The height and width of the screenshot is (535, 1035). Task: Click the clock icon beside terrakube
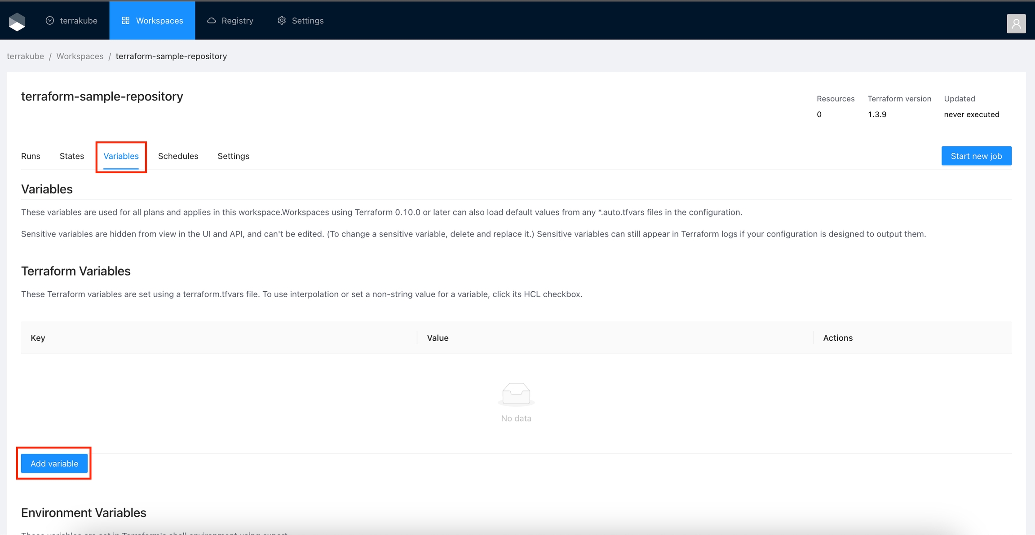click(50, 21)
